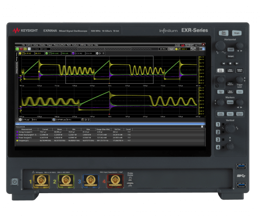This screenshot has width=261, height=218.
Task: Click the Auto Scale key
Action: click(221, 70)
